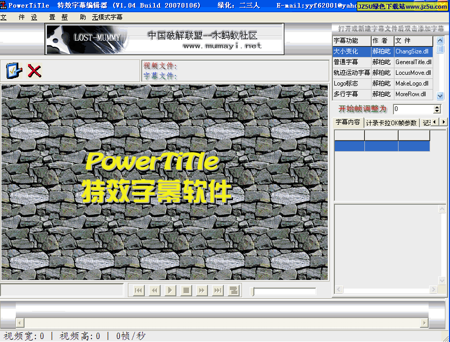Viewport: 450px width, 342px height.
Task: Click the 文件 column header in the list
Action: pos(413,41)
